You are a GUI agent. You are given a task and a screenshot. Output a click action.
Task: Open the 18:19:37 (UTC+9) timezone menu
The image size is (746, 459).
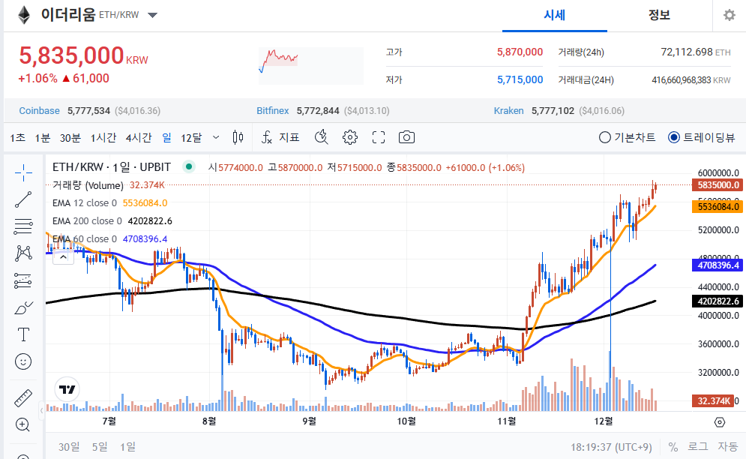click(611, 447)
